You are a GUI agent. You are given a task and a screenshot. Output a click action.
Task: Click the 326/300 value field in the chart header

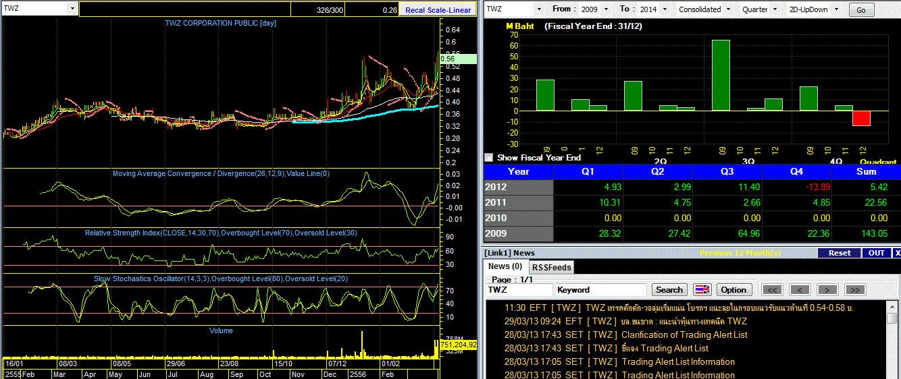317,10
